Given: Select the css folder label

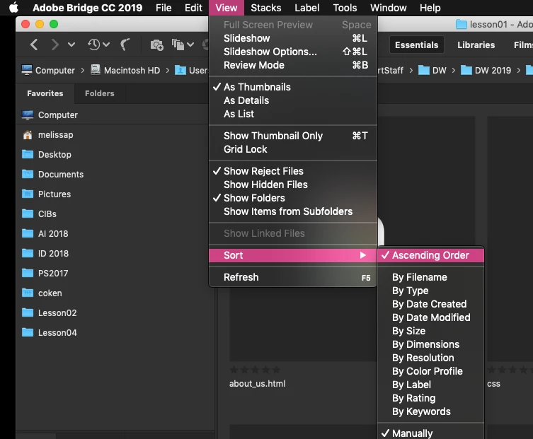Looking at the screenshot, I should click(x=493, y=384).
